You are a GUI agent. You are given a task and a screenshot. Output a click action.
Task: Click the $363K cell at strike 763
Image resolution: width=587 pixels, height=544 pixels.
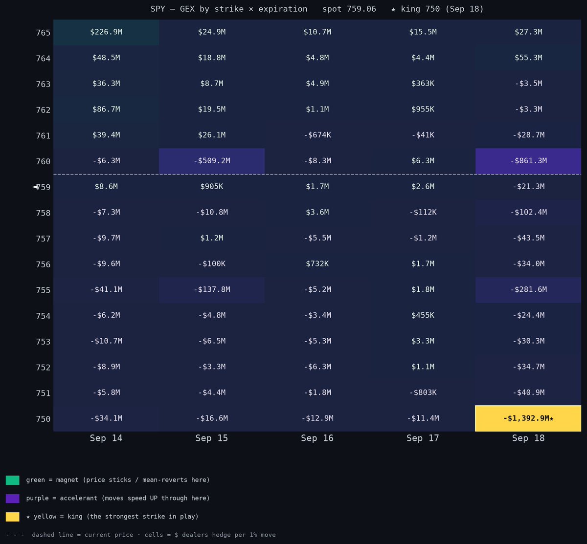pyautogui.click(x=423, y=84)
